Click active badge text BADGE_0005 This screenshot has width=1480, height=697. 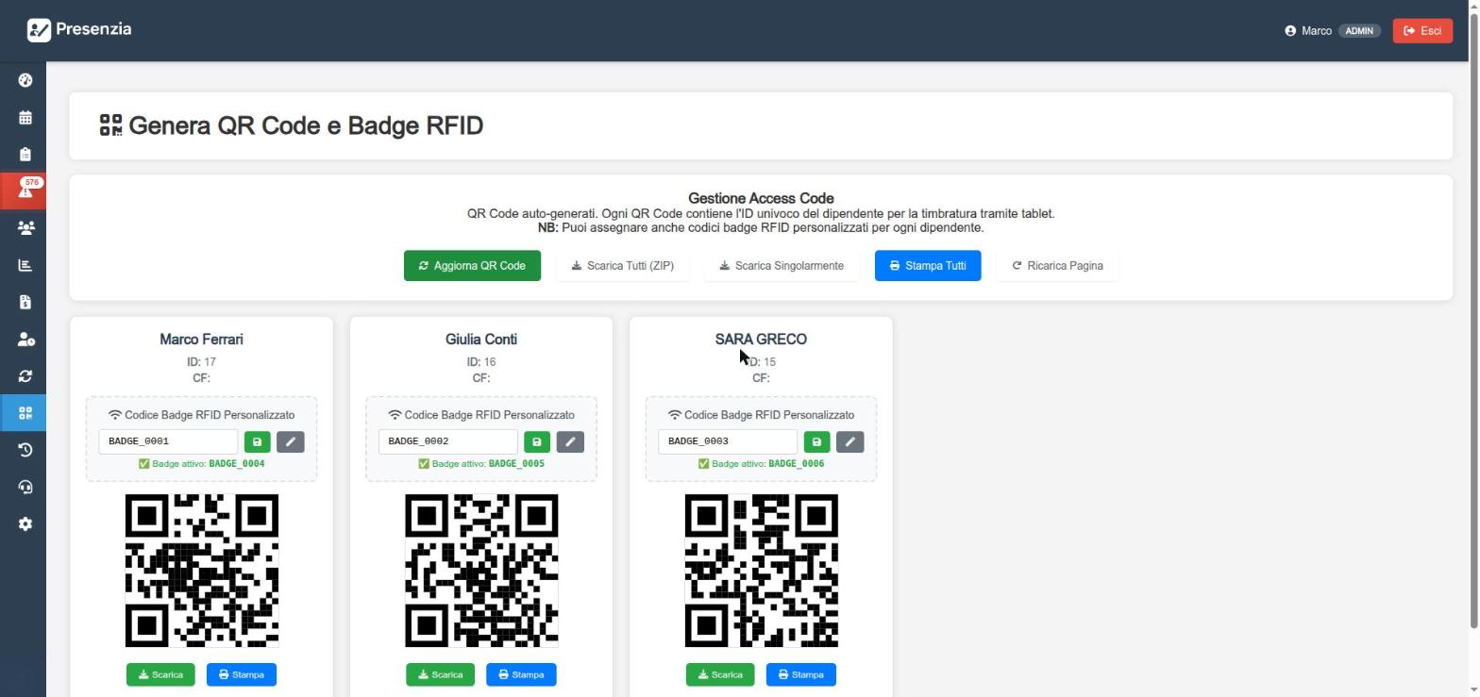pos(516,464)
